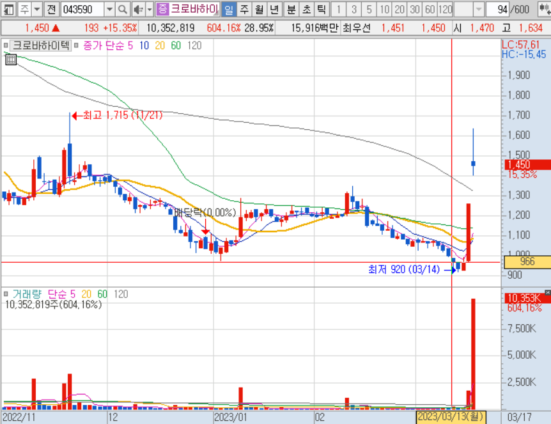This screenshot has width=551, height=424.
Task: Click the 10,352,819주(604,16%) volume text
Action: 54,304
